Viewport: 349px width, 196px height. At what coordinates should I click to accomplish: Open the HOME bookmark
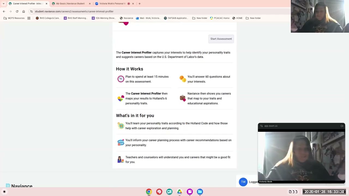click(x=237, y=18)
